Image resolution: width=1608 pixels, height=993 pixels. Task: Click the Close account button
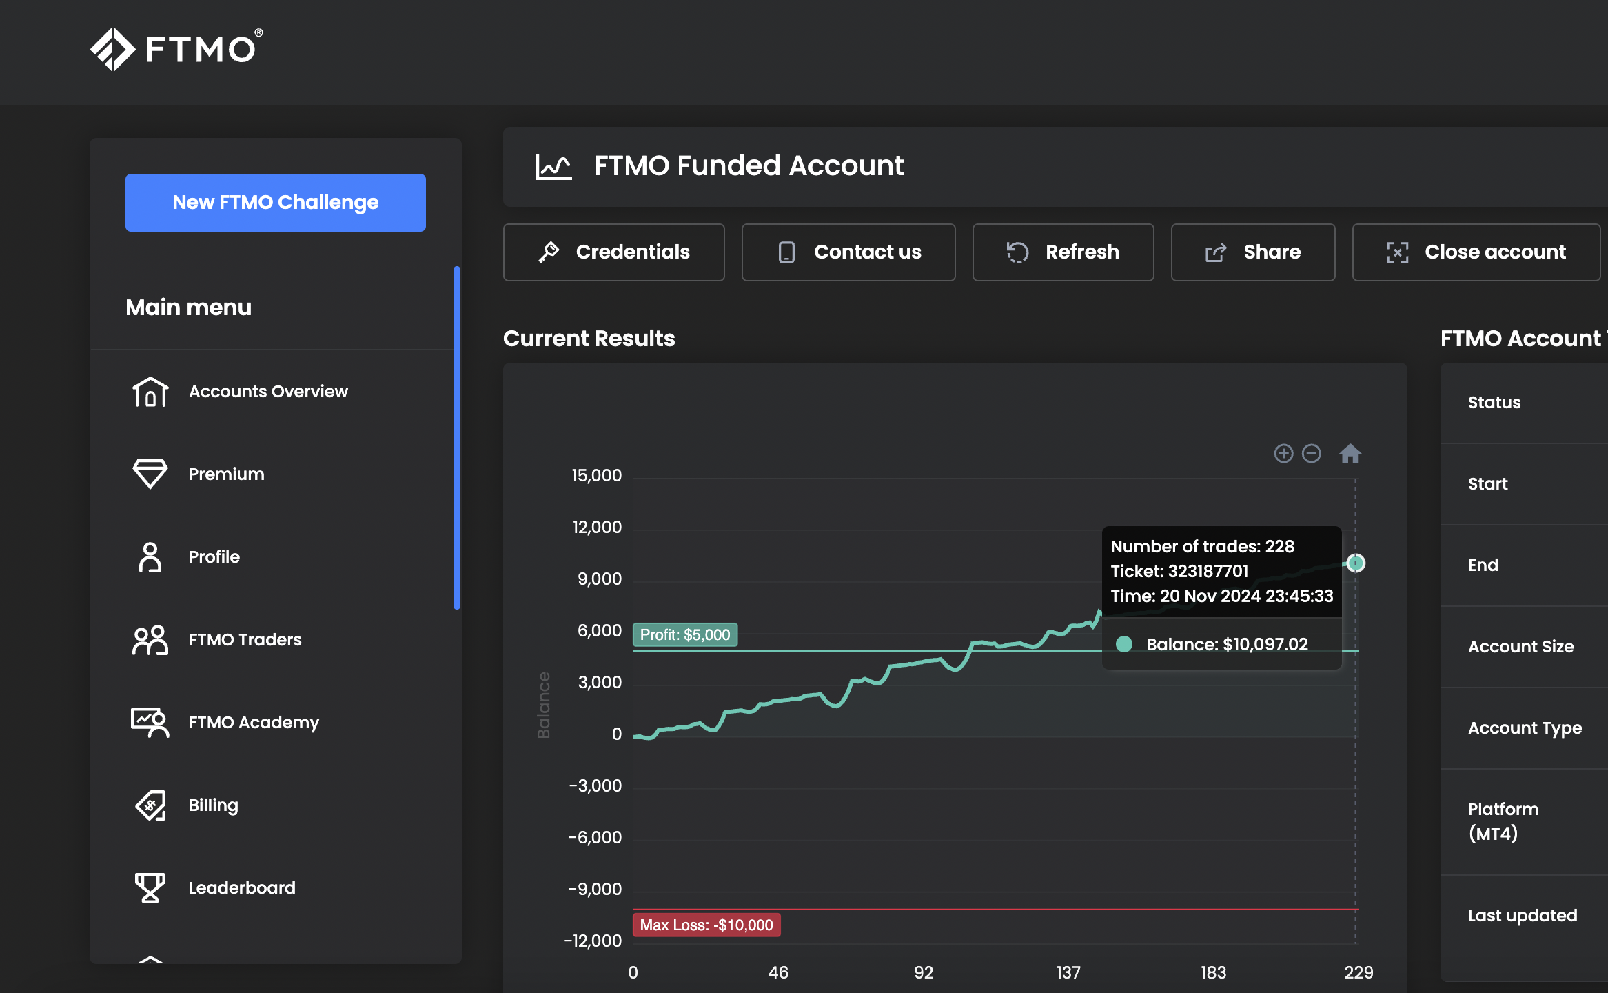point(1476,252)
